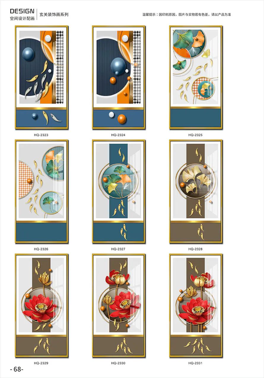This screenshot has width=264, height=378.
Task: Click the HQ-2327 product code label
Action: pos(118,249)
